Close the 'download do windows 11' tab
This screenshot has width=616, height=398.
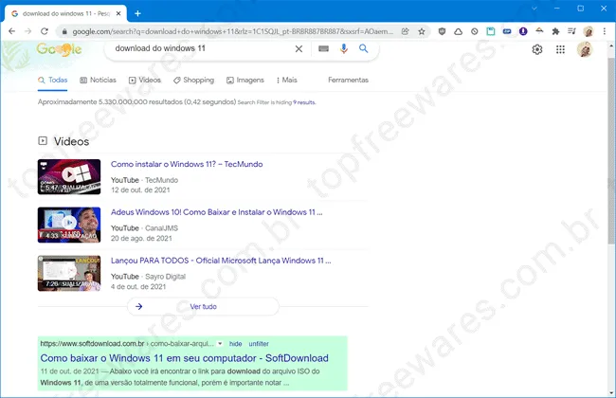coord(118,14)
